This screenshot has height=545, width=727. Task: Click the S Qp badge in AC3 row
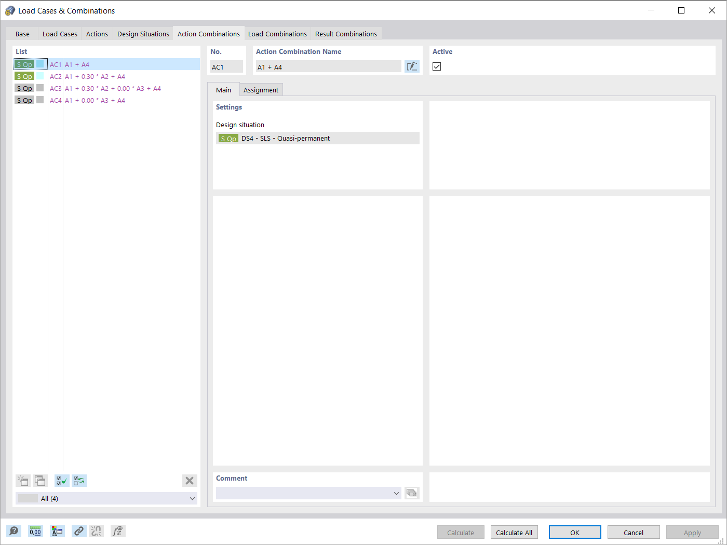pyautogui.click(x=24, y=88)
